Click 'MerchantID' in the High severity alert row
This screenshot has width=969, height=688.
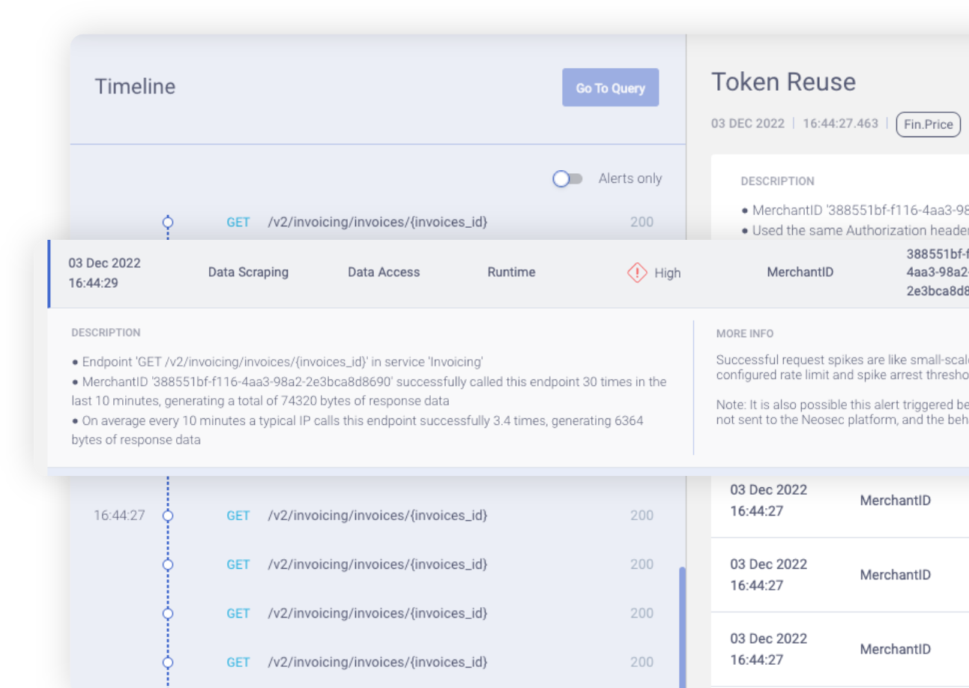[800, 273]
